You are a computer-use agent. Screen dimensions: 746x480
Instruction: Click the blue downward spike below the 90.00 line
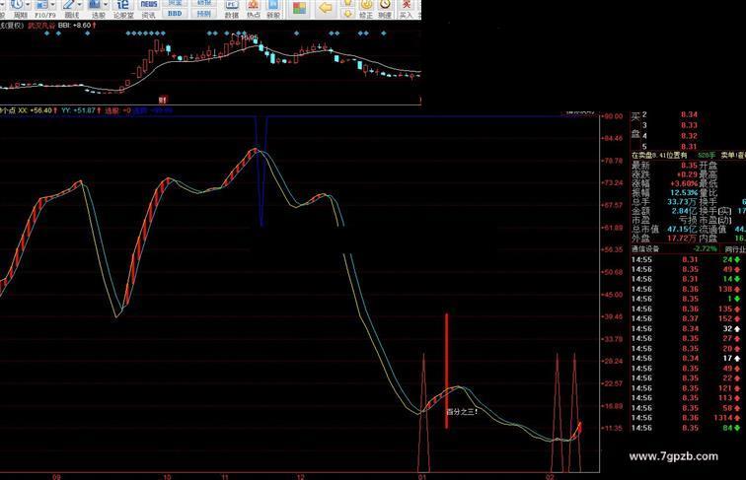coord(261,171)
